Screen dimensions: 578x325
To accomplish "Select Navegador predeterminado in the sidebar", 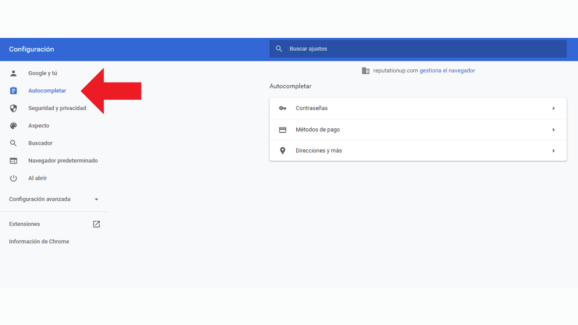I will [x=63, y=160].
